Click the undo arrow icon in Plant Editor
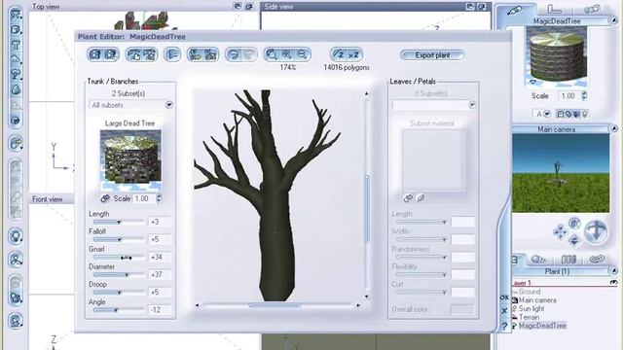The height and width of the screenshot is (350, 623). [x=234, y=54]
